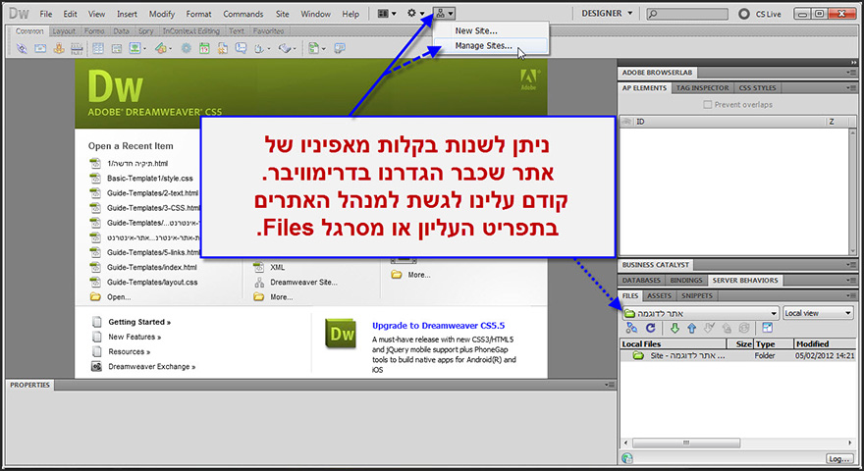Image resolution: width=864 pixels, height=471 pixels.
Task: Insert an Email Link icon
Action: tap(40, 48)
